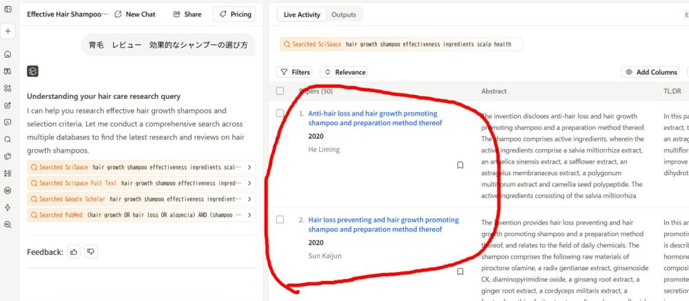
Task: Check the box for paper 2
Action: click(280, 219)
